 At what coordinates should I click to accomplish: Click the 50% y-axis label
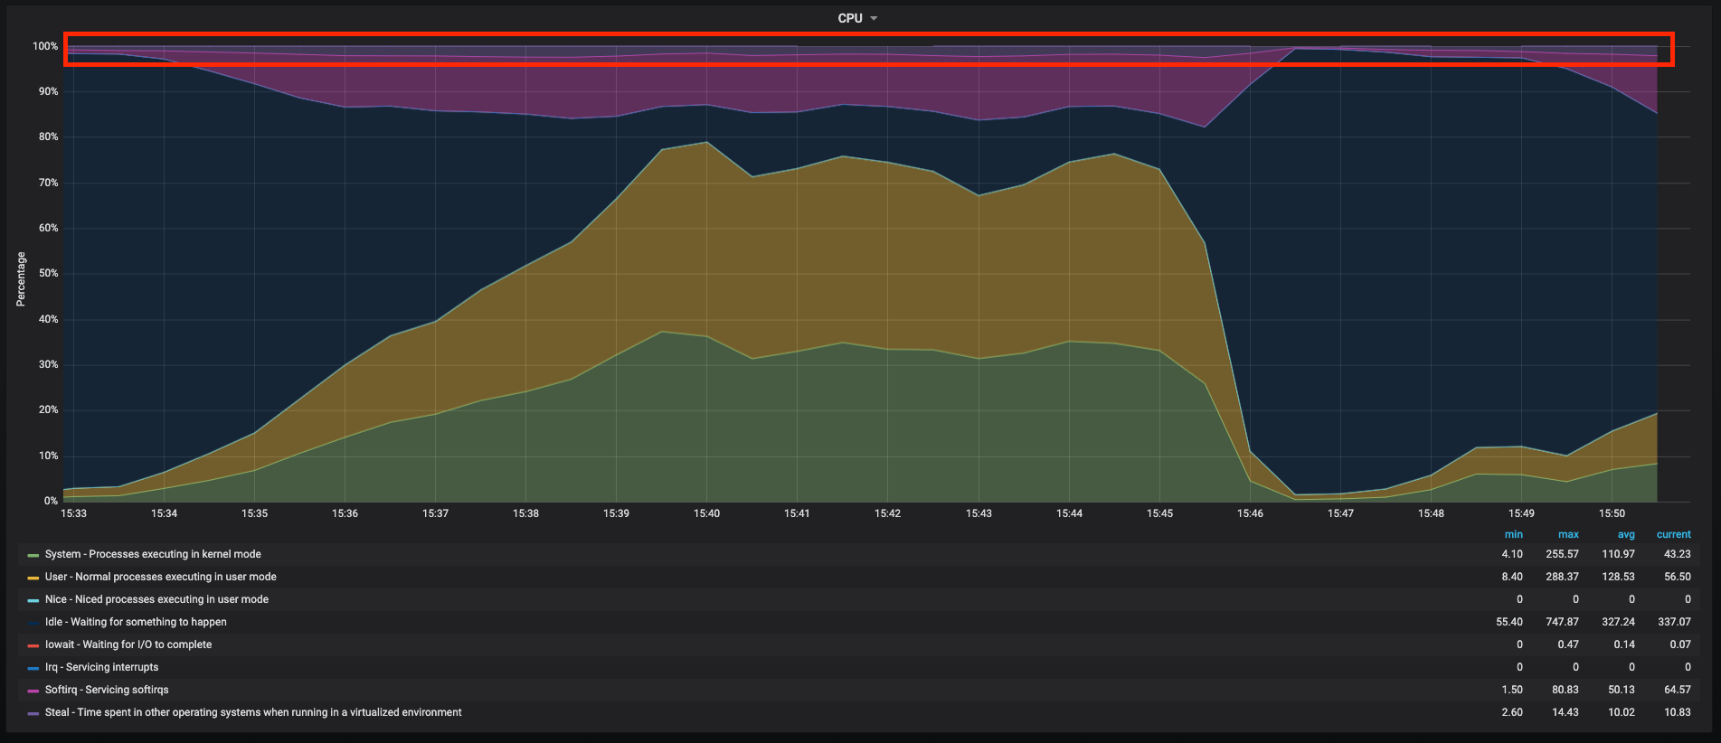coord(47,273)
